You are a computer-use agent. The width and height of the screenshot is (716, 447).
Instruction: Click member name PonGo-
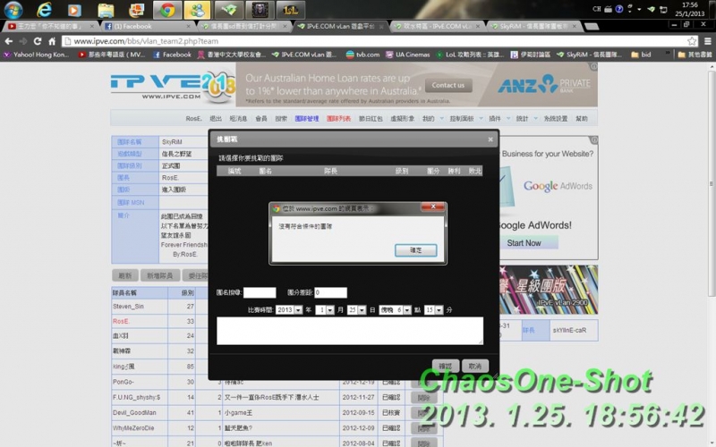(x=124, y=382)
